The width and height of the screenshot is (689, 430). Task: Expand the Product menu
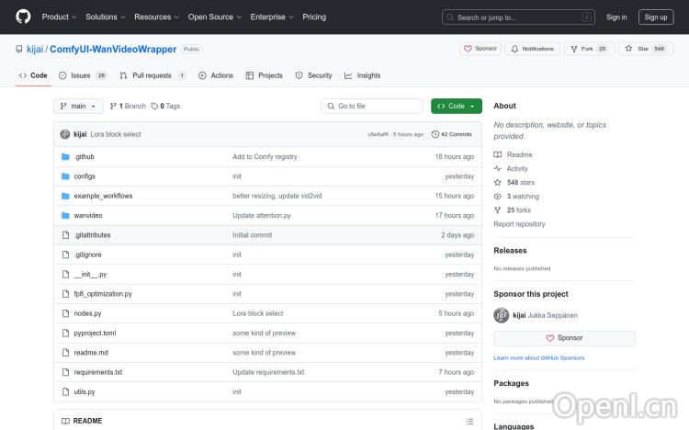59,17
